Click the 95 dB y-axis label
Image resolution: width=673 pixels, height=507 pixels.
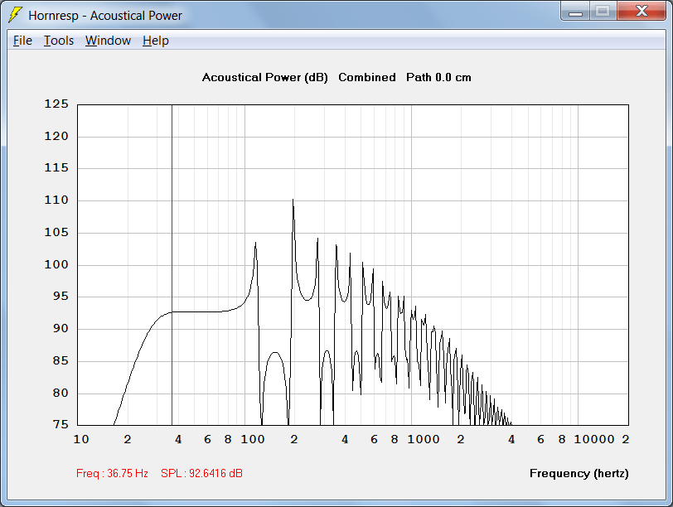[61, 297]
